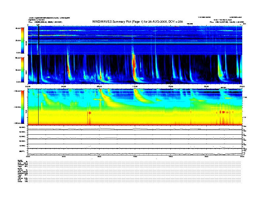Click the thick black calibration band in RAD2 panel
This screenshot has height=201, width=261.
(39, 35)
